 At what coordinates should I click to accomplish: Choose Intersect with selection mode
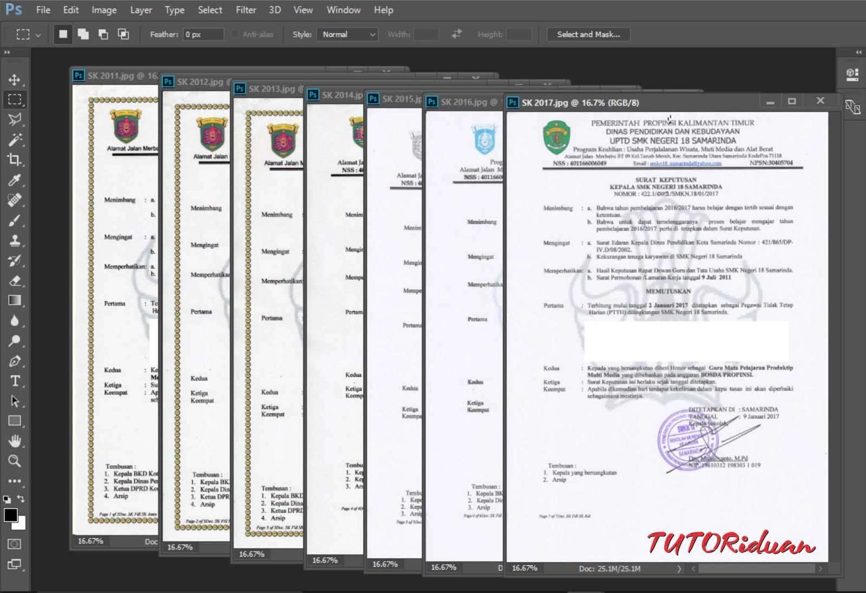[x=123, y=34]
